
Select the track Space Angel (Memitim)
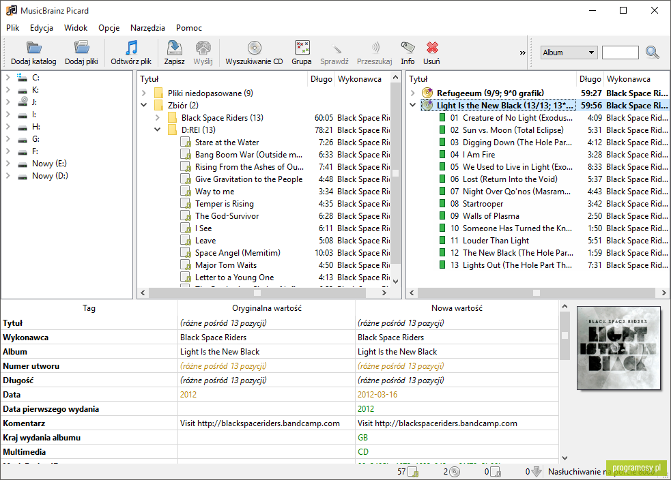(238, 252)
